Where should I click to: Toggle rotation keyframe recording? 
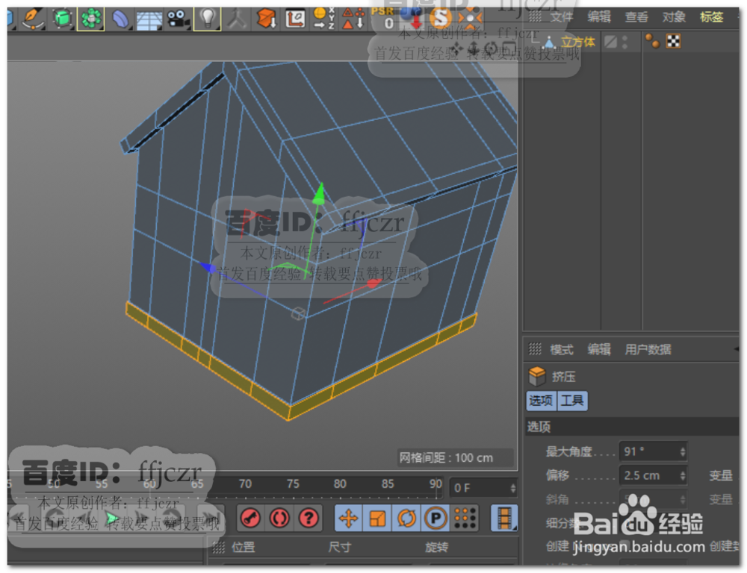click(406, 518)
